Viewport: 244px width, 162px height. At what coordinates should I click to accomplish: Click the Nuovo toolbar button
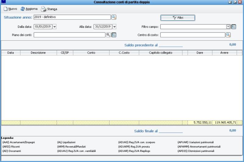tap(10, 9)
